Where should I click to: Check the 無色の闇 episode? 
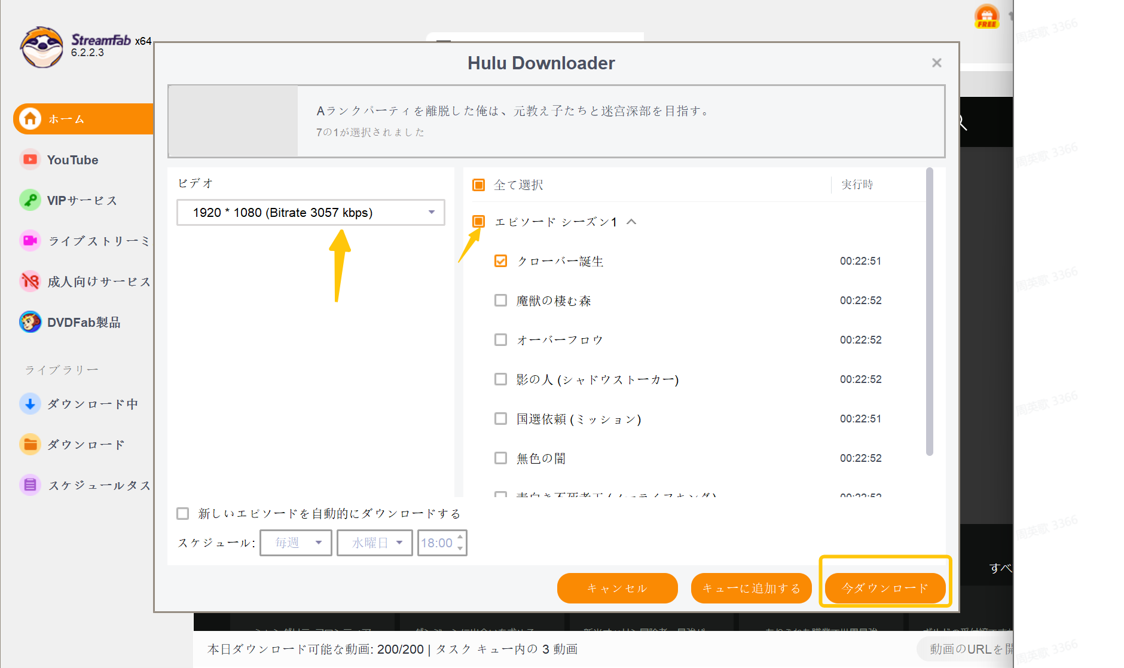(500, 458)
